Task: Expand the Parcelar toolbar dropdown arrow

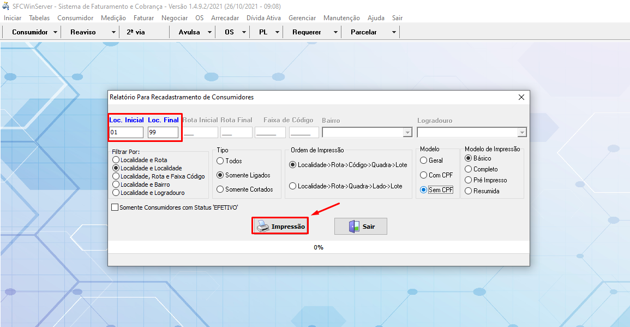Action: (x=394, y=32)
